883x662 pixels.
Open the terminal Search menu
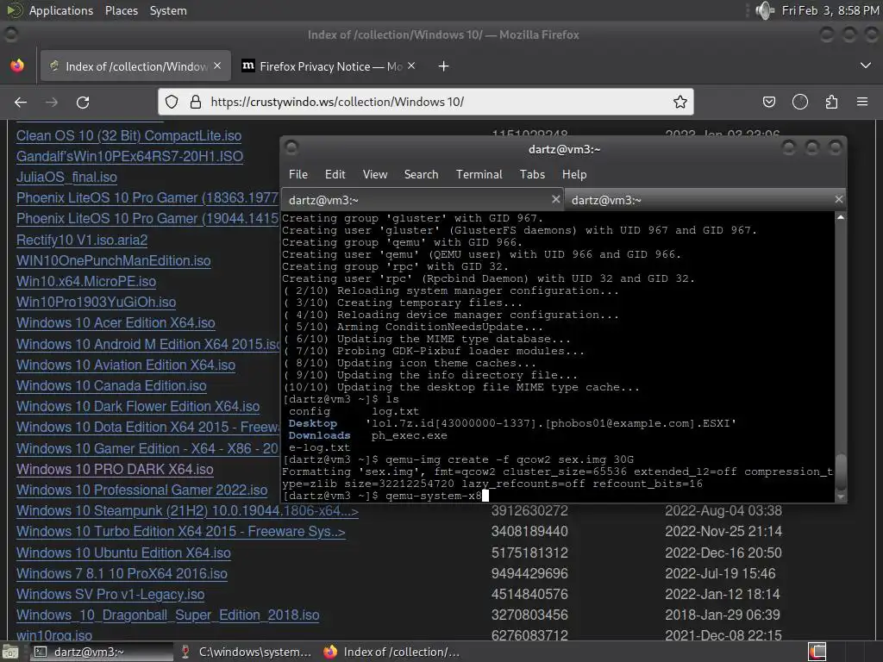[x=421, y=174]
